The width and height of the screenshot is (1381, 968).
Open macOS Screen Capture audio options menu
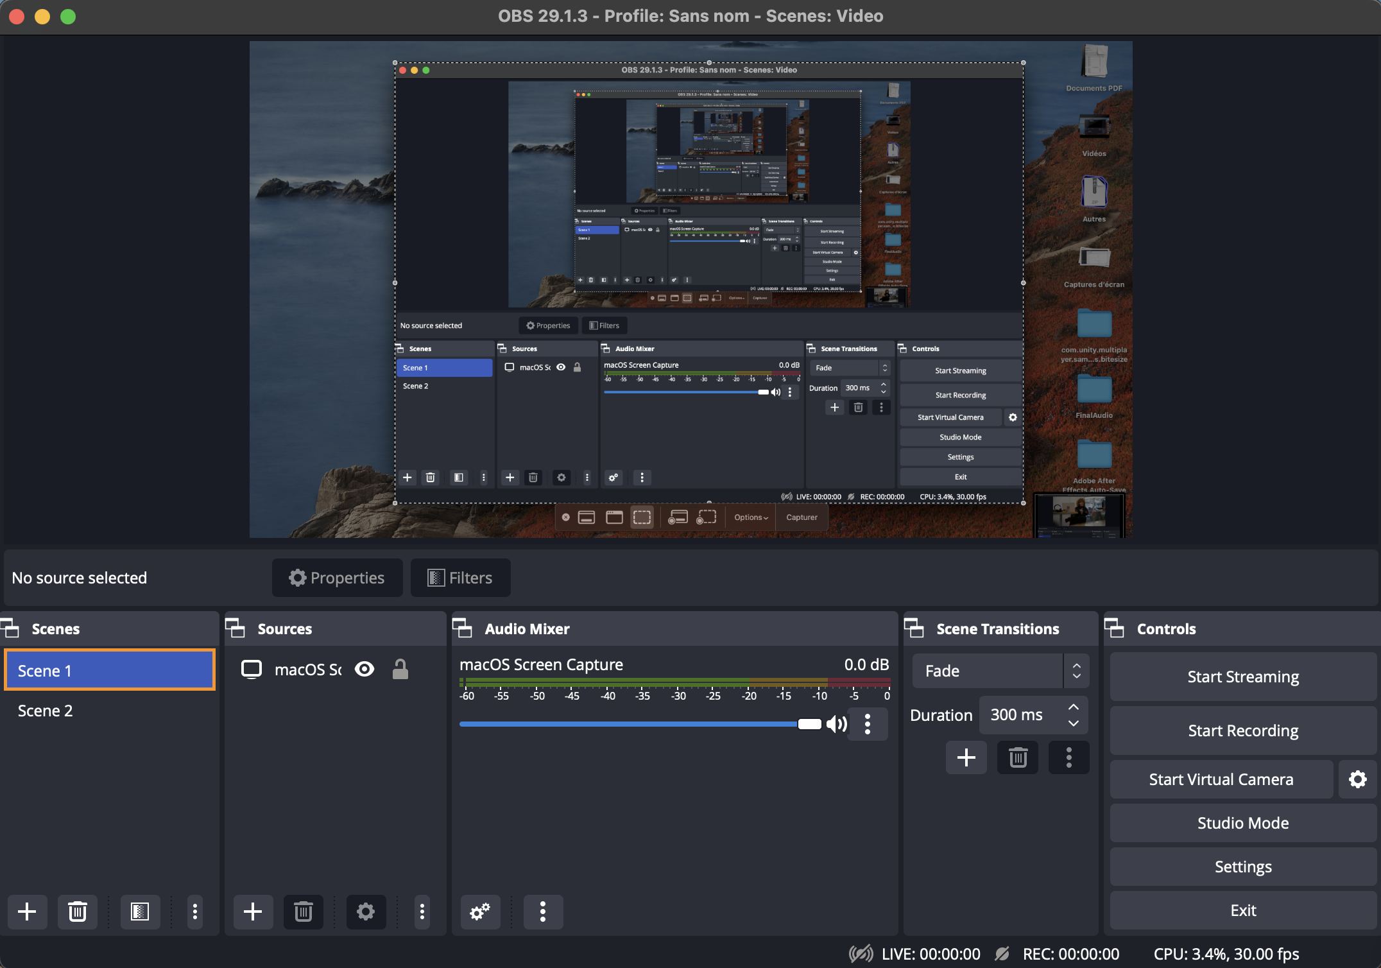pyautogui.click(x=868, y=724)
